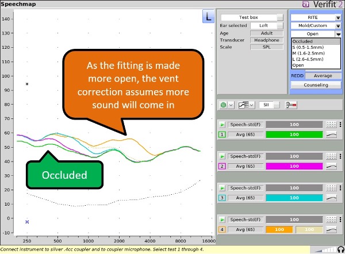The width and height of the screenshot is (345, 254).
Task: Toggle test 1 numbered box
Action: point(222,134)
